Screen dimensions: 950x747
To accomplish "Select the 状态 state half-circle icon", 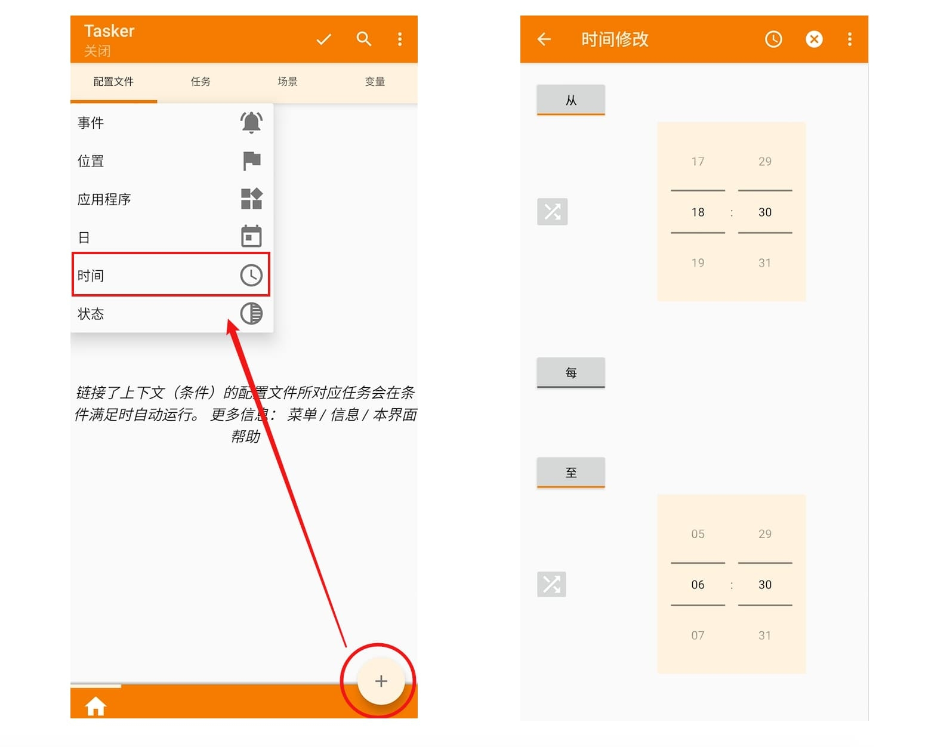I will pos(251,313).
